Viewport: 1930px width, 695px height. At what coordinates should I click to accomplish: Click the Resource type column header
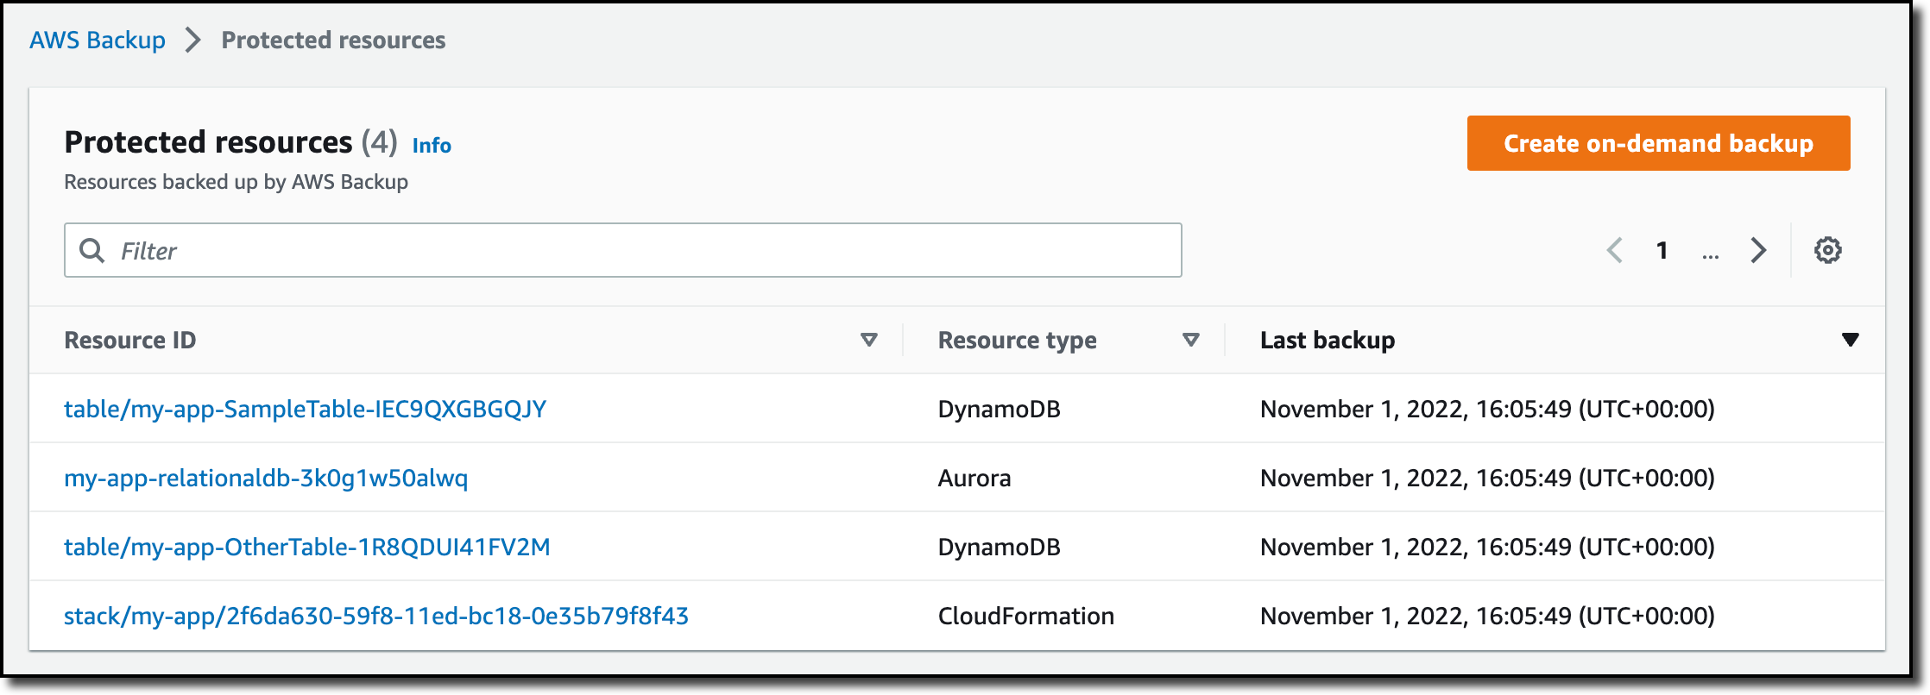coord(1017,340)
